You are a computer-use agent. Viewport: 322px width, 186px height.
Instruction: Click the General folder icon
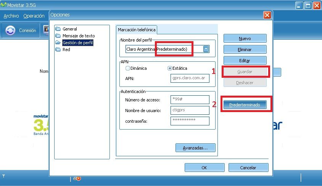click(x=58, y=29)
